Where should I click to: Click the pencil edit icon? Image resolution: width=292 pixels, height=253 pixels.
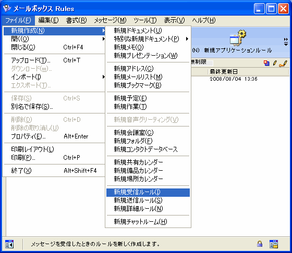click(x=275, y=63)
